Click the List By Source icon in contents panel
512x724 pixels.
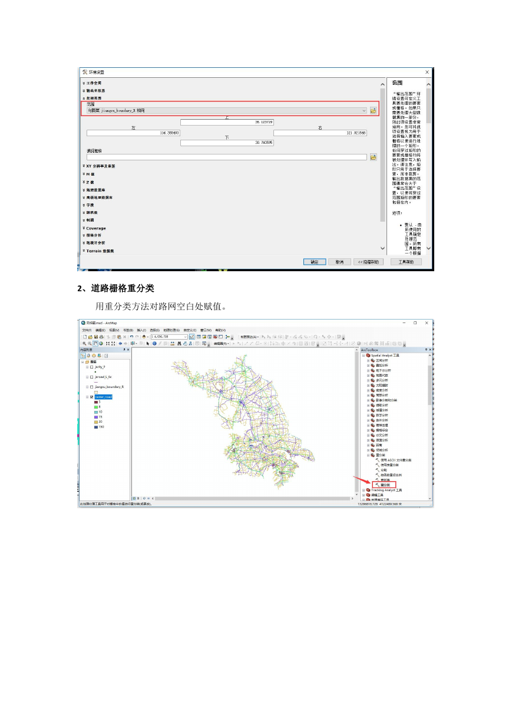[88, 356]
